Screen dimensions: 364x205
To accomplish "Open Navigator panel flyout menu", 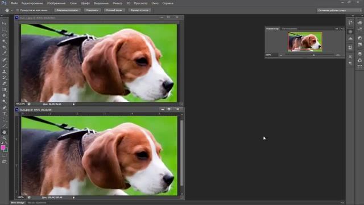I will tap(342, 28).
